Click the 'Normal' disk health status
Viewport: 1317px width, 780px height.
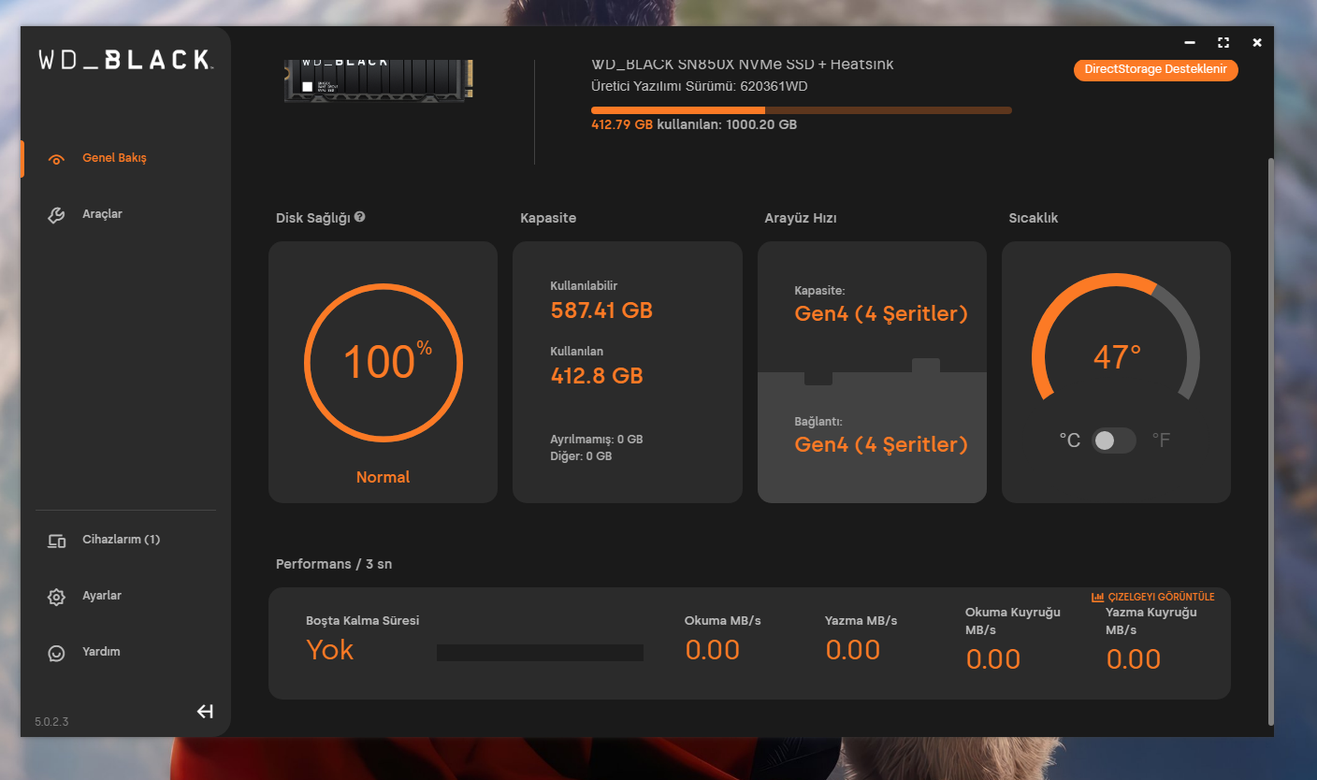pos(384,477)
